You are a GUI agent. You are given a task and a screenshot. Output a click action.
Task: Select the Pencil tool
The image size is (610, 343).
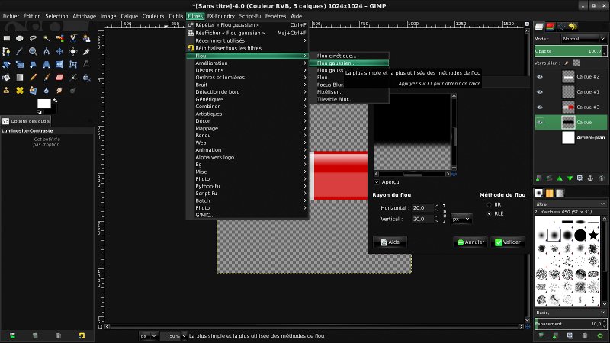[33, 78]
